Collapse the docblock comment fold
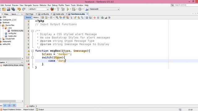This screenshot has width=198, height=111. [32, 31]
